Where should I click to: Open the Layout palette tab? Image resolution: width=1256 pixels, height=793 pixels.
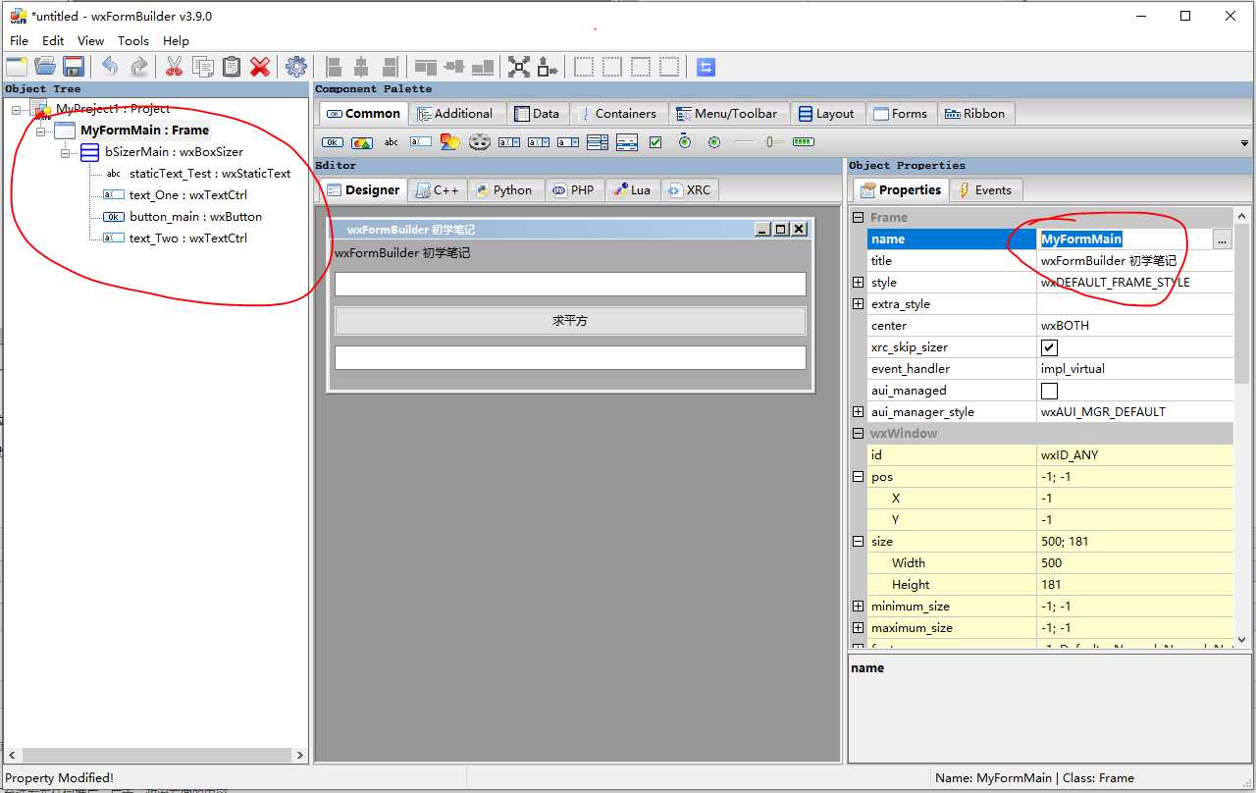pyautogui.click(x=826, y=114)
